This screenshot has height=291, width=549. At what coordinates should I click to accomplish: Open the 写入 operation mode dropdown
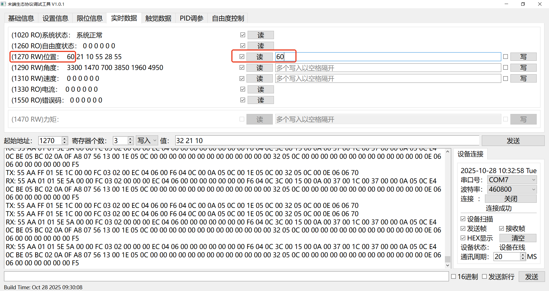pos(147,141)
